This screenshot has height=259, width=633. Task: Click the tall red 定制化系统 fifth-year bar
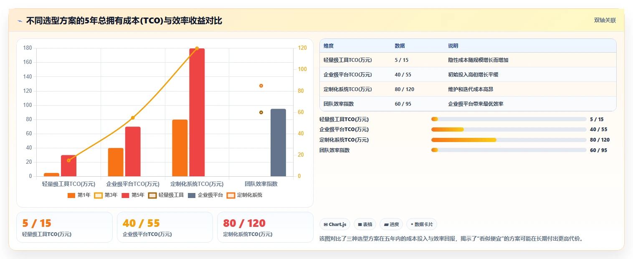[x=197, y=112]
